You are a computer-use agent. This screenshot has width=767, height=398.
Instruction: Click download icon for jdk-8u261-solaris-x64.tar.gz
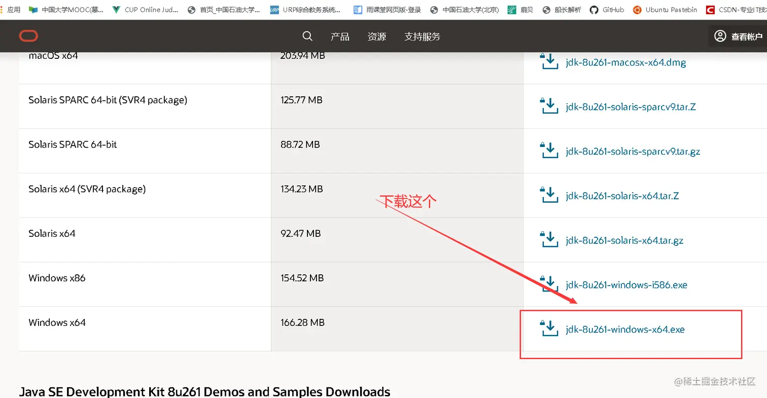tap(549, 240)
